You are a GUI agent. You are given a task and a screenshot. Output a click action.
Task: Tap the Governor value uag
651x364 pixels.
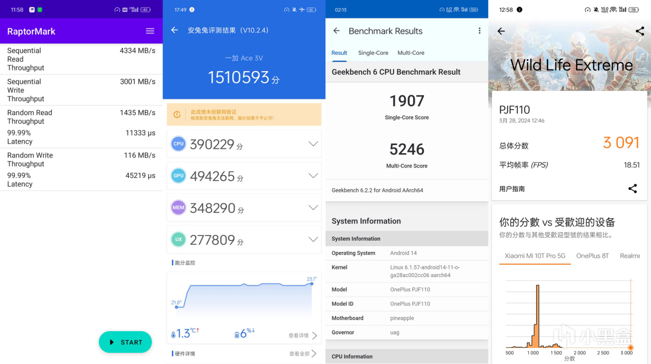coord(395,332)
